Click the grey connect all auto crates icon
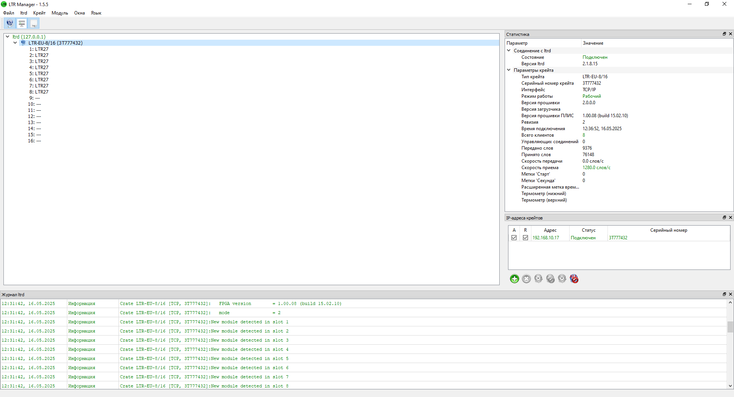 click(562, 279)
